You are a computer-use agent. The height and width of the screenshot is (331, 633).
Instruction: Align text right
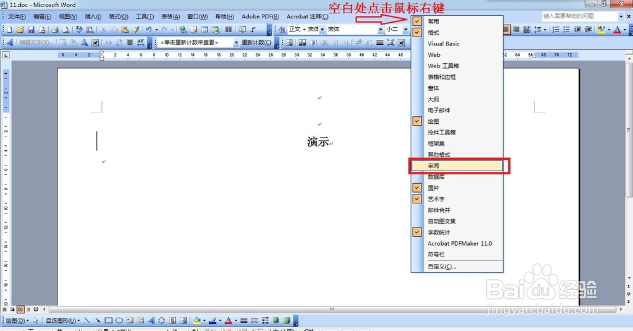(x=516, y=30)
